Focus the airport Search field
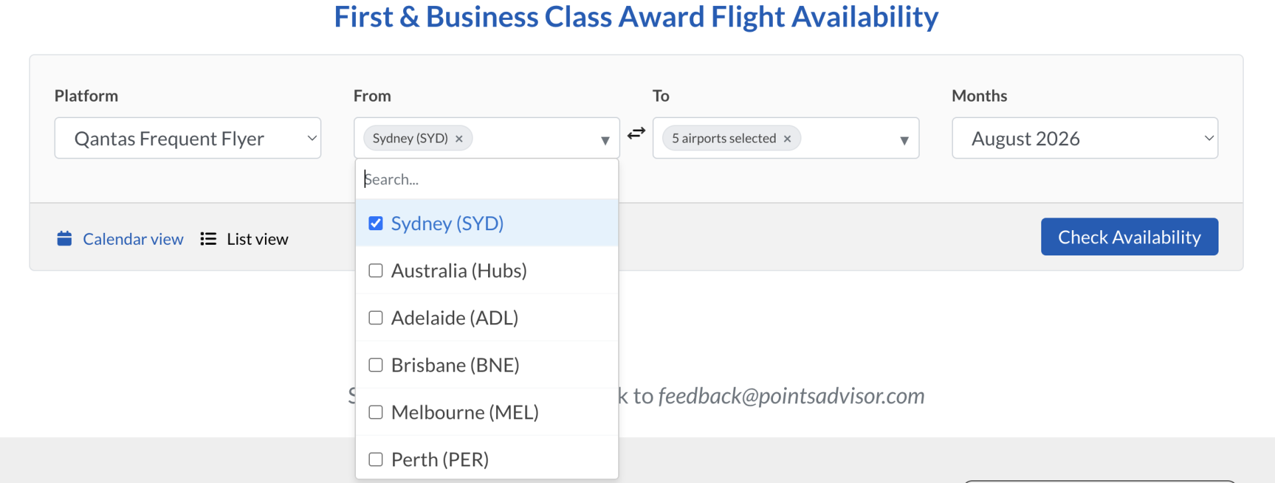Viewport: 1275px width, 483px height. pyautogui.click(x=487, y=179)
